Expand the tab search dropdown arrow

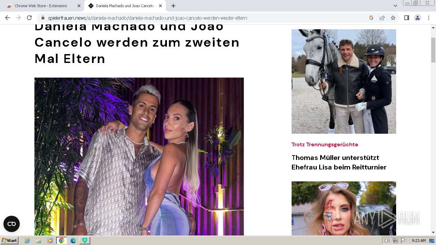[x=395, y=6]
